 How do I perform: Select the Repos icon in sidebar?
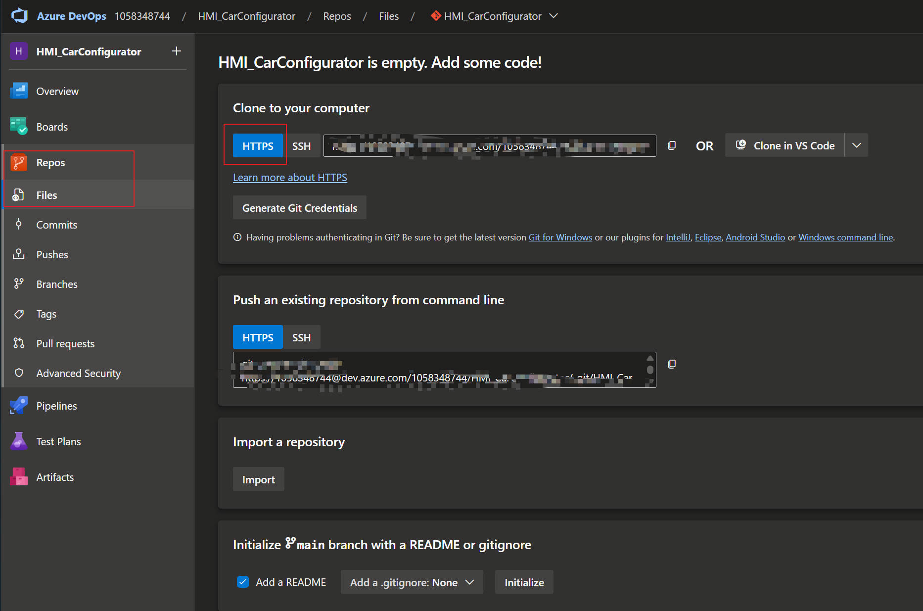click(x=19, y=162)
